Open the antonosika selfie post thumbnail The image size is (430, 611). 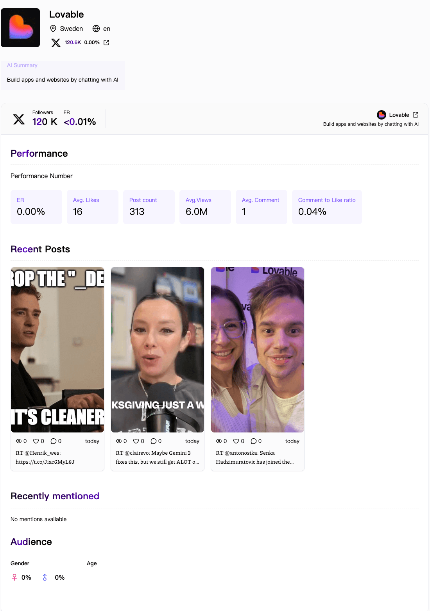[x=258, y=350]
